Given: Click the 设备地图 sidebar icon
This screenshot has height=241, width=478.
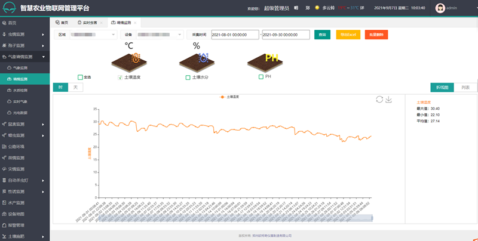Looking at the screenshot, I should [4, 214].
